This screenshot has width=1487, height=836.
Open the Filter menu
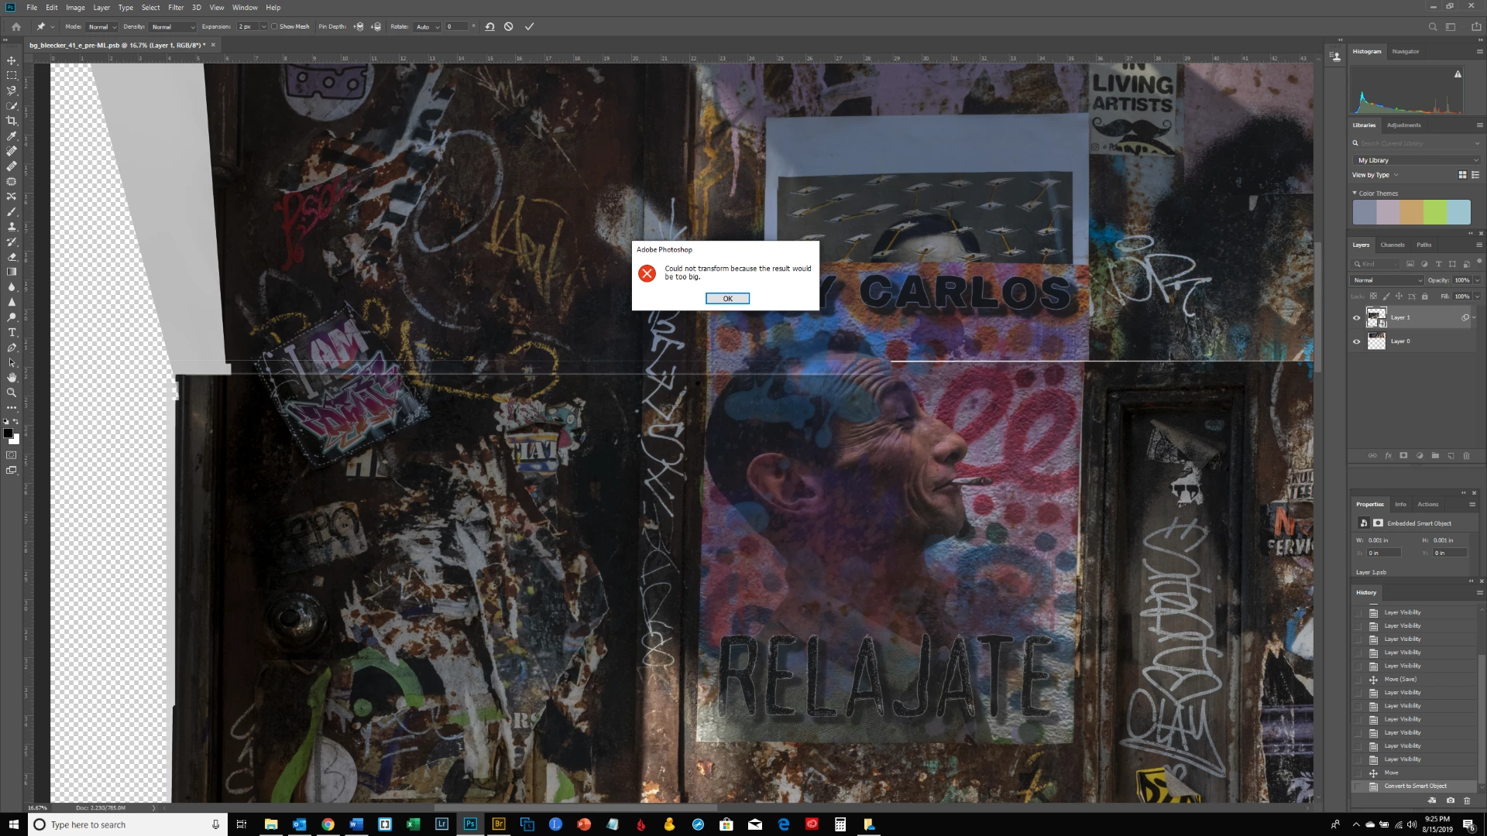pos(176,7)
